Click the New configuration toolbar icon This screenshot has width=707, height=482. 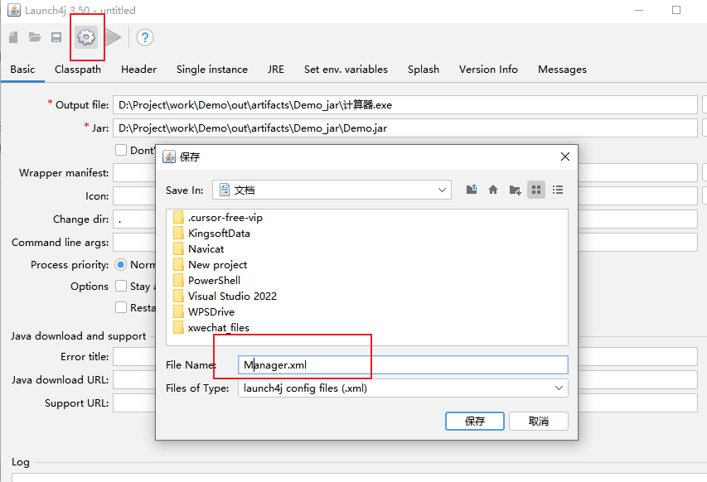pyautogui.click(x=13, y=37)
